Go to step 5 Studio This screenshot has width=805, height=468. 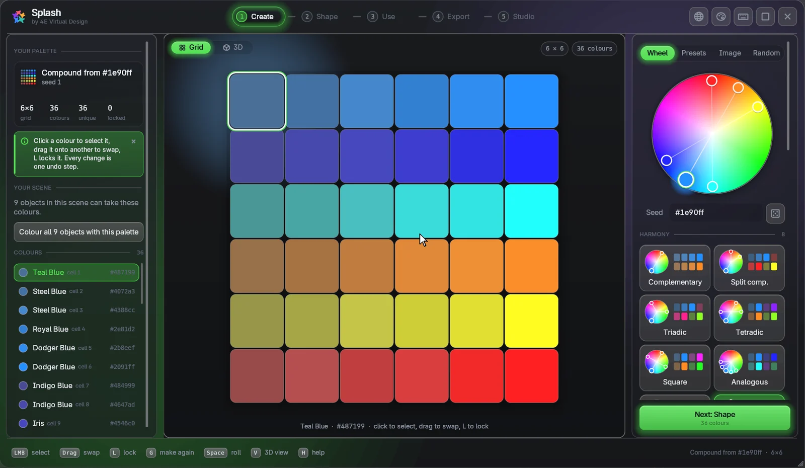coord(517,17)
